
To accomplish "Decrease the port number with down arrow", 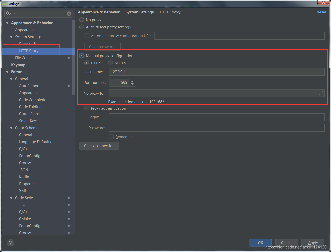I will pos(132,84).
